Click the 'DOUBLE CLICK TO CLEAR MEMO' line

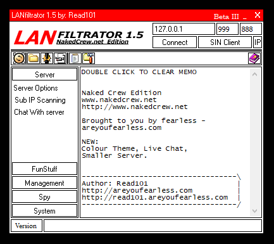click(x=139, y=72)
